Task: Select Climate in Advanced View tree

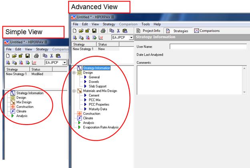Action: coord(88,118)
